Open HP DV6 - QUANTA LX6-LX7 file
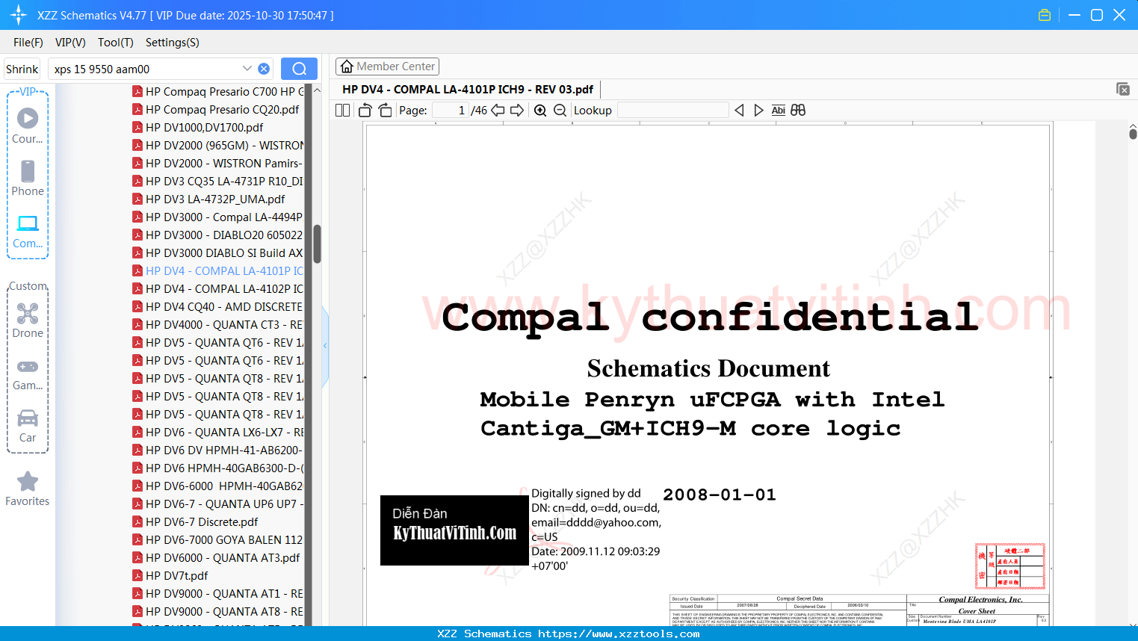The width and height of the screenshot is (1138, 641). point(217,433)
